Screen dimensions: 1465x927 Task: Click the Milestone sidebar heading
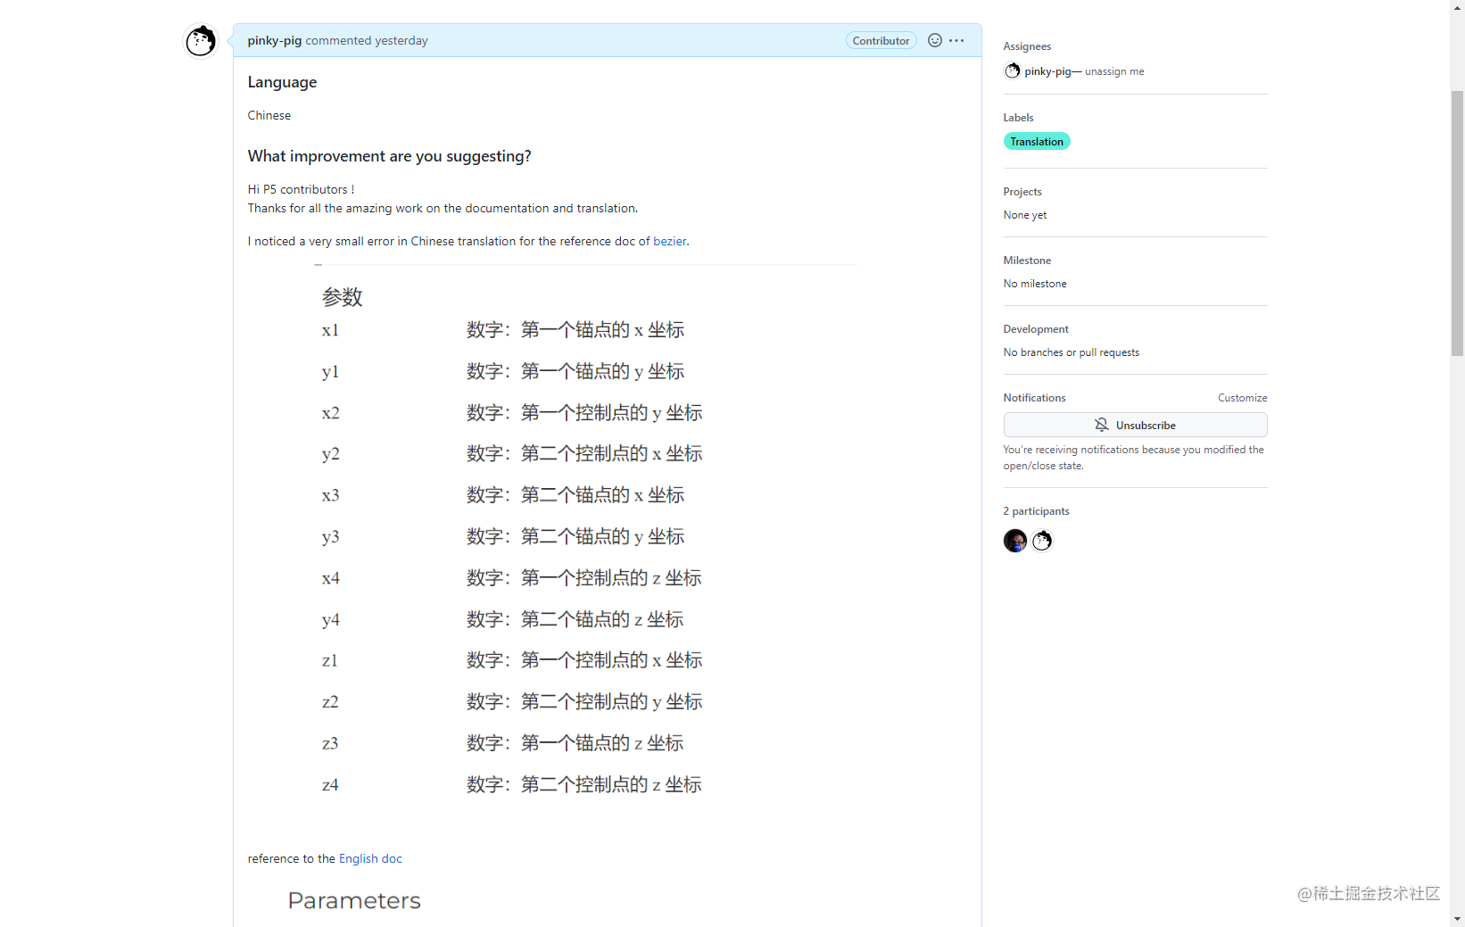click(1027, 261)
